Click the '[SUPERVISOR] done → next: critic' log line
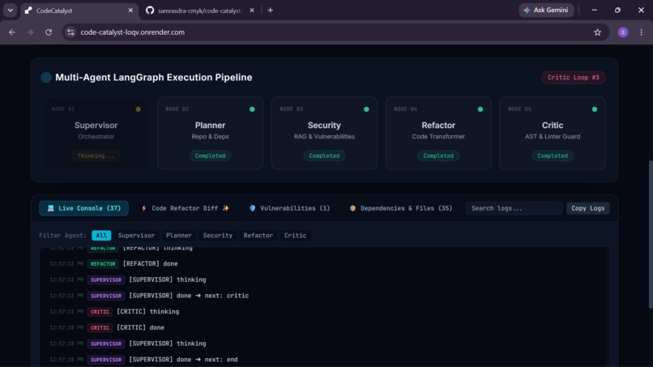 [x=189, y=296]
